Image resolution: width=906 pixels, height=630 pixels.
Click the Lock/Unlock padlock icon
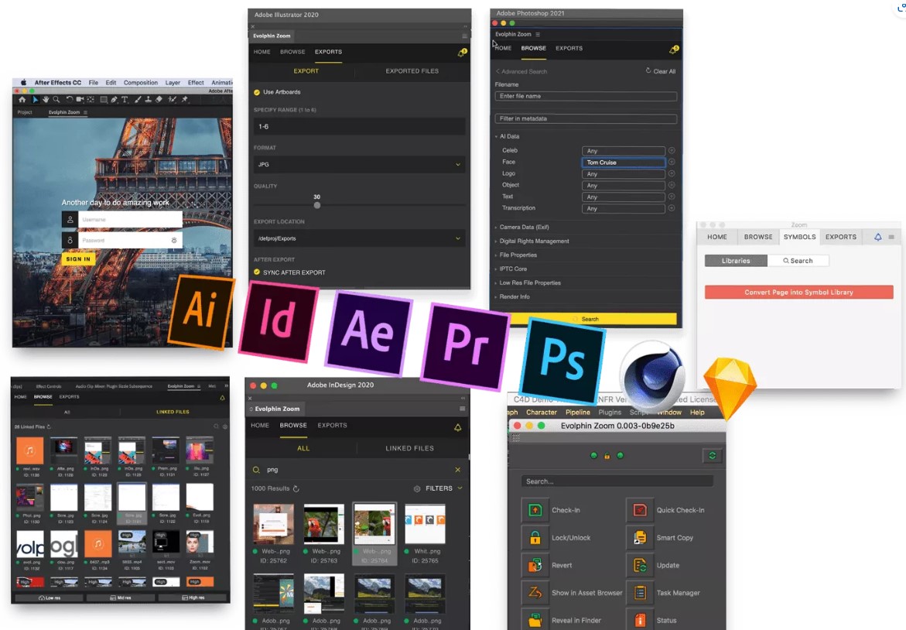[x=535, y=538]
